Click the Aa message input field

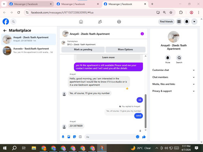[110, 137]
